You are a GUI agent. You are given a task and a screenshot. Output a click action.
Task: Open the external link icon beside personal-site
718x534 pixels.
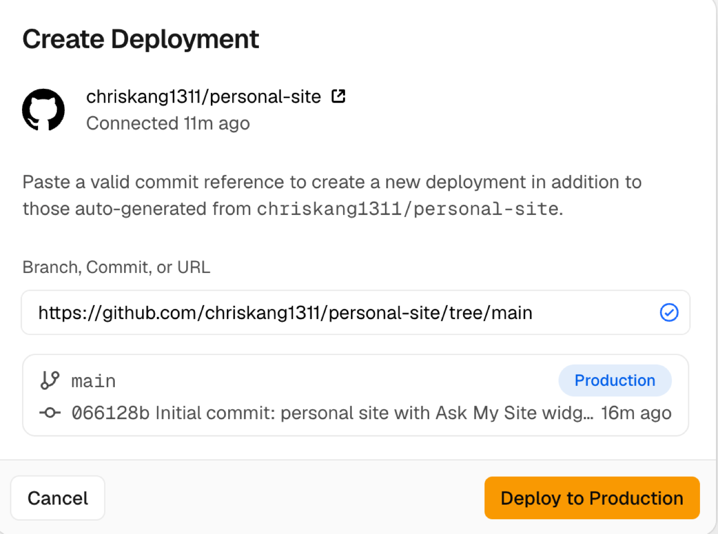pos(338,96)
